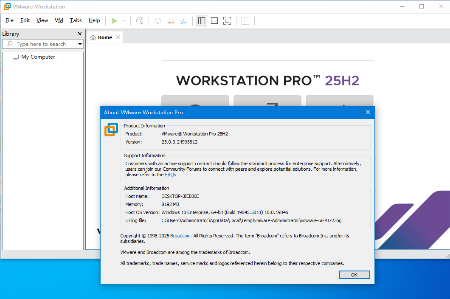This screenshot has width=450, height=299.
Task: Open the VM menu
Action: point(59,20)
